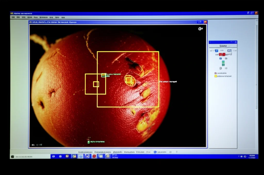Viewport: 264px width, 175px height.
Task: Select the blue save icon in the right panel
Action: point(217,50)
